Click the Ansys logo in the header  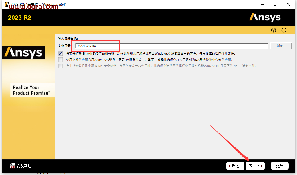[265, 18]
